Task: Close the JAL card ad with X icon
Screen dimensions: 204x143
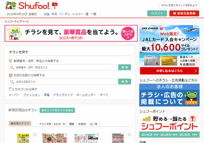Action: 198,27
